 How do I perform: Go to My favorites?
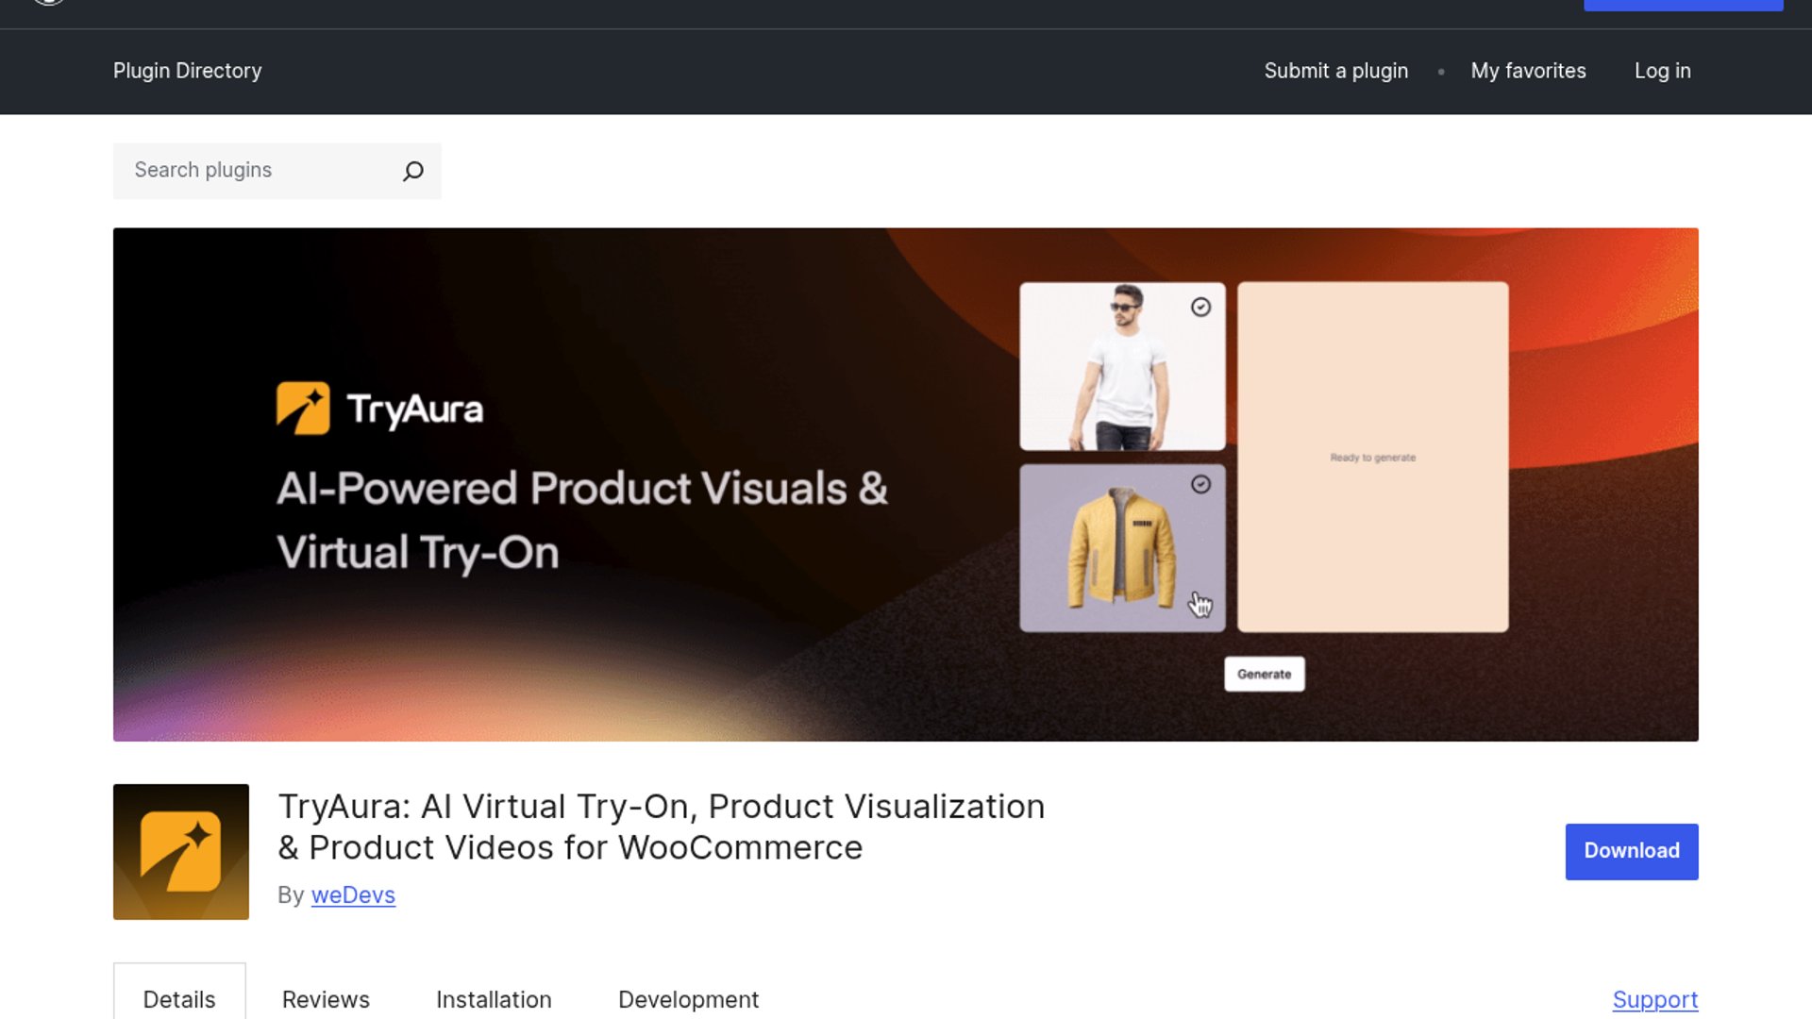(1528, 71)
